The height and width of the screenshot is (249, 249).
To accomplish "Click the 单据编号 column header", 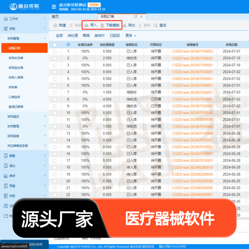I will point(192,45).
